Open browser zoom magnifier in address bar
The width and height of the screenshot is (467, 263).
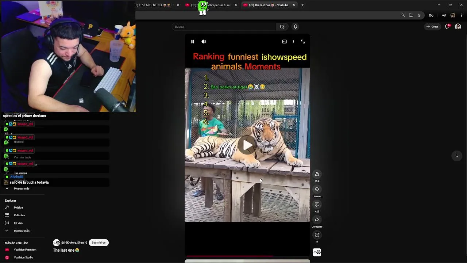coord(403,15)
